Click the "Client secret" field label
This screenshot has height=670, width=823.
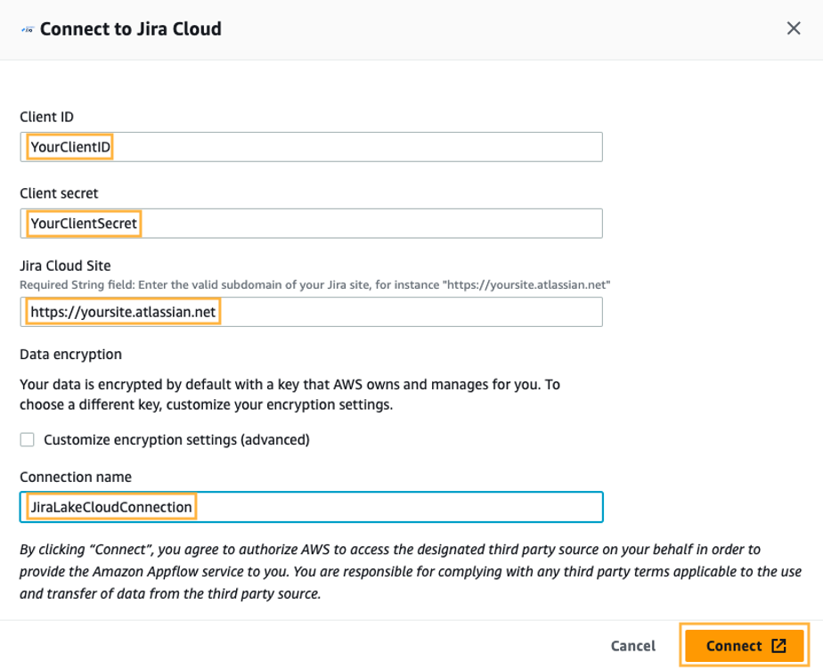(59, 193)
